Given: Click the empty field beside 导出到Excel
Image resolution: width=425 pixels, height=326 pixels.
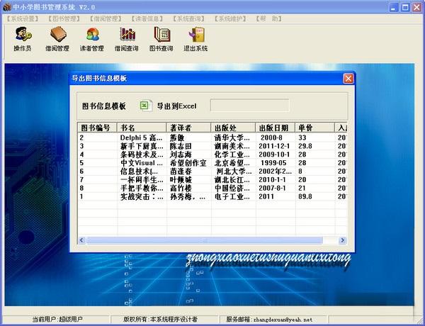Looking at the screenshot, I should 249,106.
